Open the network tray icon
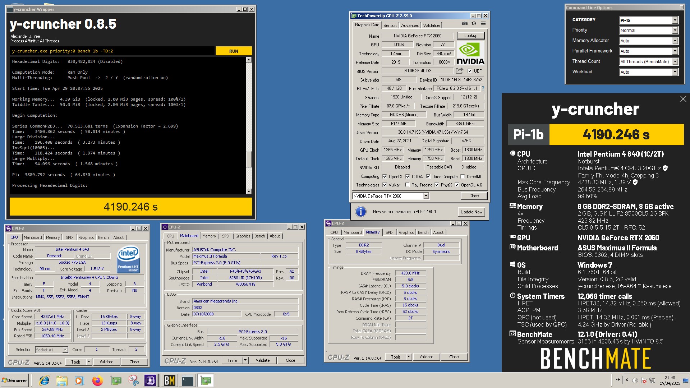 (x=652, y=380)
